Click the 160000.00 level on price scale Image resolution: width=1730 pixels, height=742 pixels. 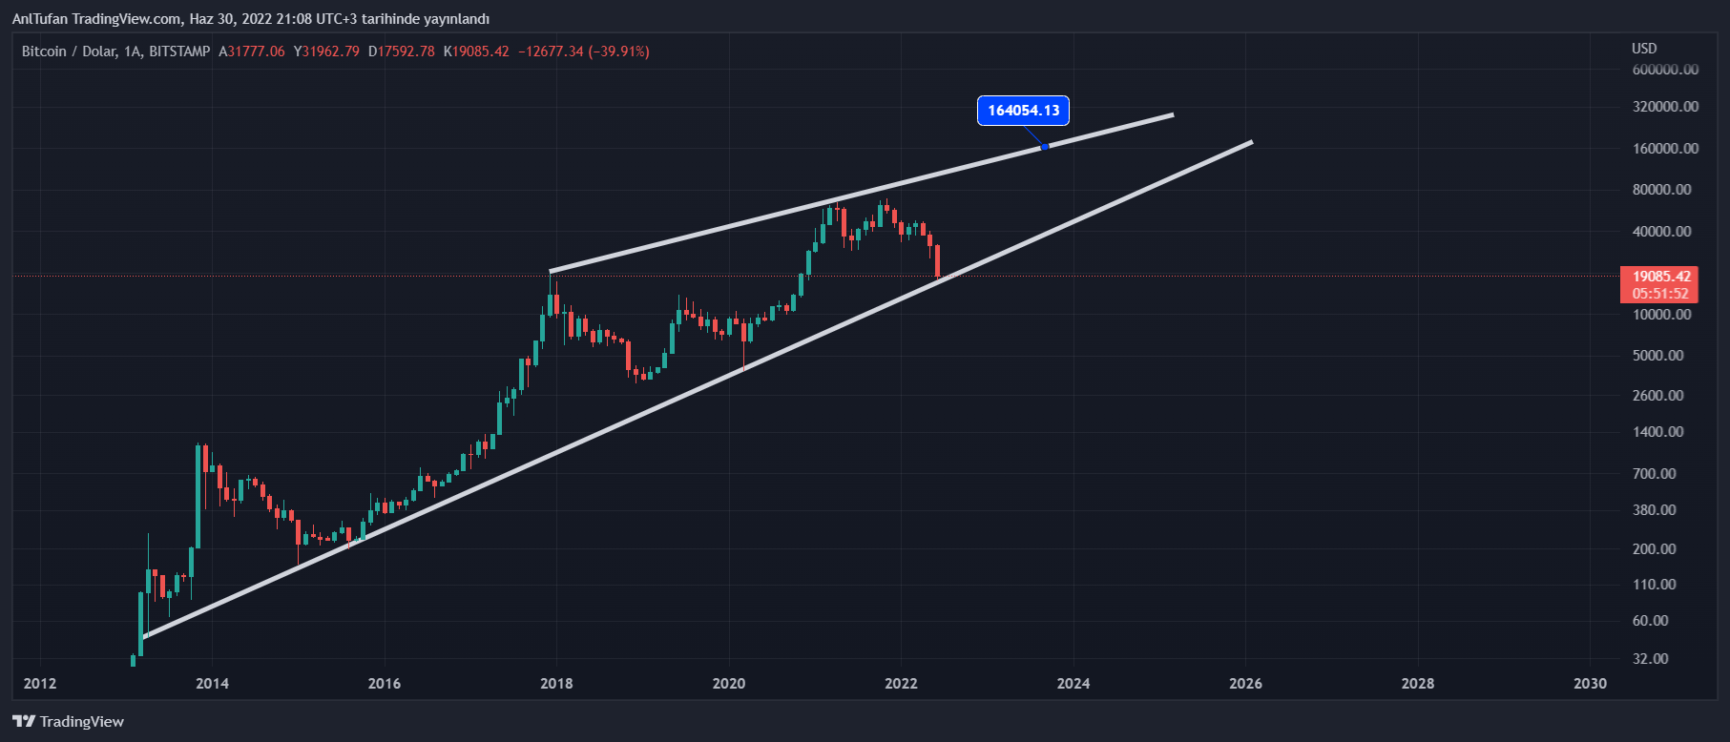[x=1665, y=149]
